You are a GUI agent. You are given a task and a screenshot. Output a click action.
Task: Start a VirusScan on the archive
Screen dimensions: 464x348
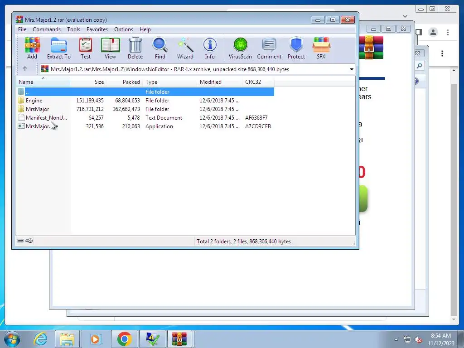tap(240, 48)
